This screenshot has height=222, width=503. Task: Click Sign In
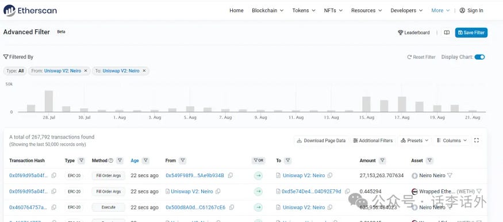[x=471, y=10]
